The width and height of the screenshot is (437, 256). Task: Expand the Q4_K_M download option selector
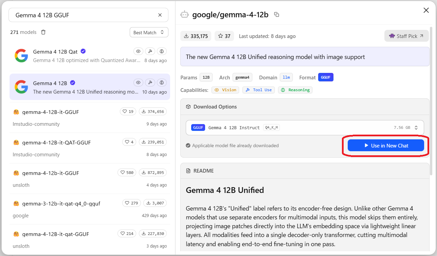point(305,127)
